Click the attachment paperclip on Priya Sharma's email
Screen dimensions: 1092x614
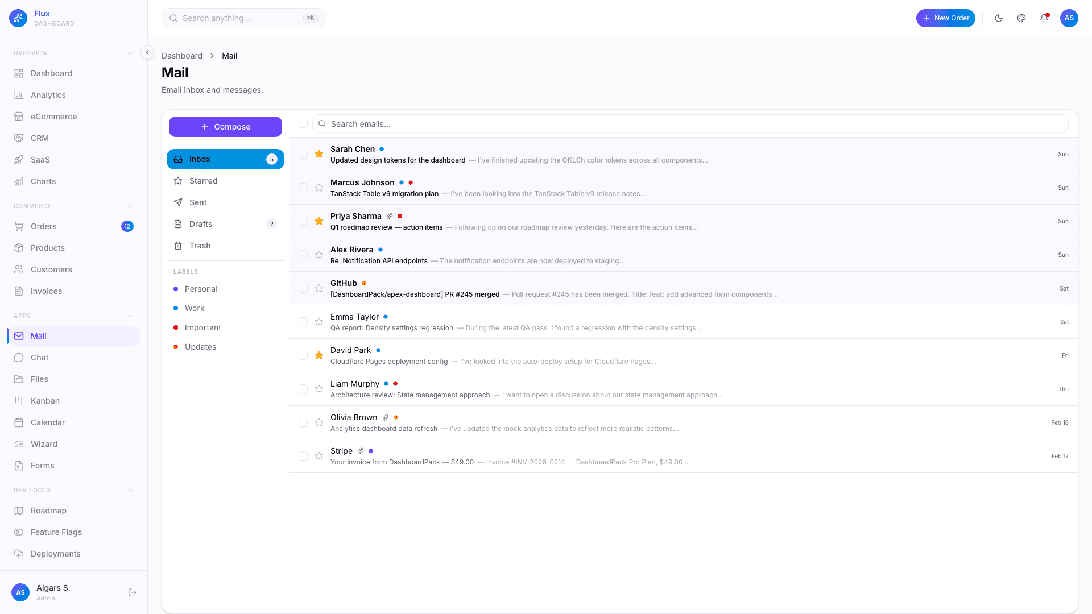click(390, 216)
